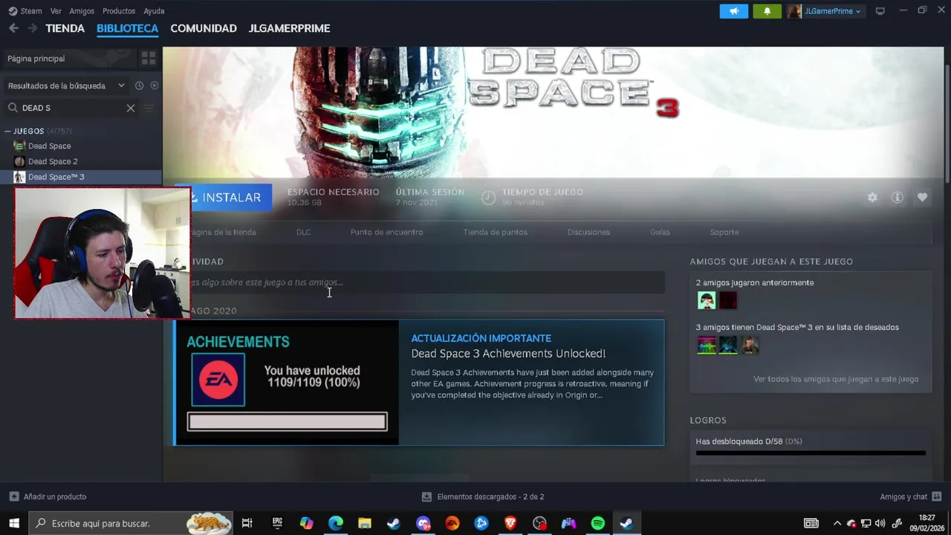Open Spotify from the taskbar
Viewport: 951px width, 535px height.
pos(598,523)
